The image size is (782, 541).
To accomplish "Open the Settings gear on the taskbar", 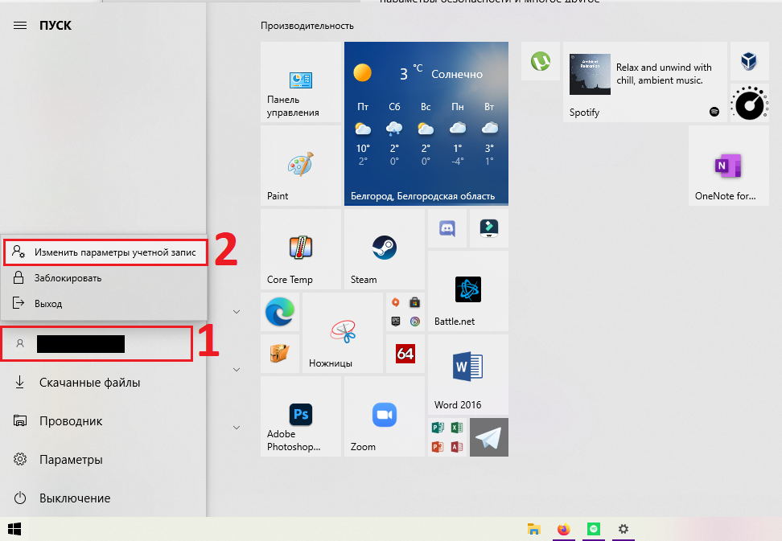I will pos(624,529).
